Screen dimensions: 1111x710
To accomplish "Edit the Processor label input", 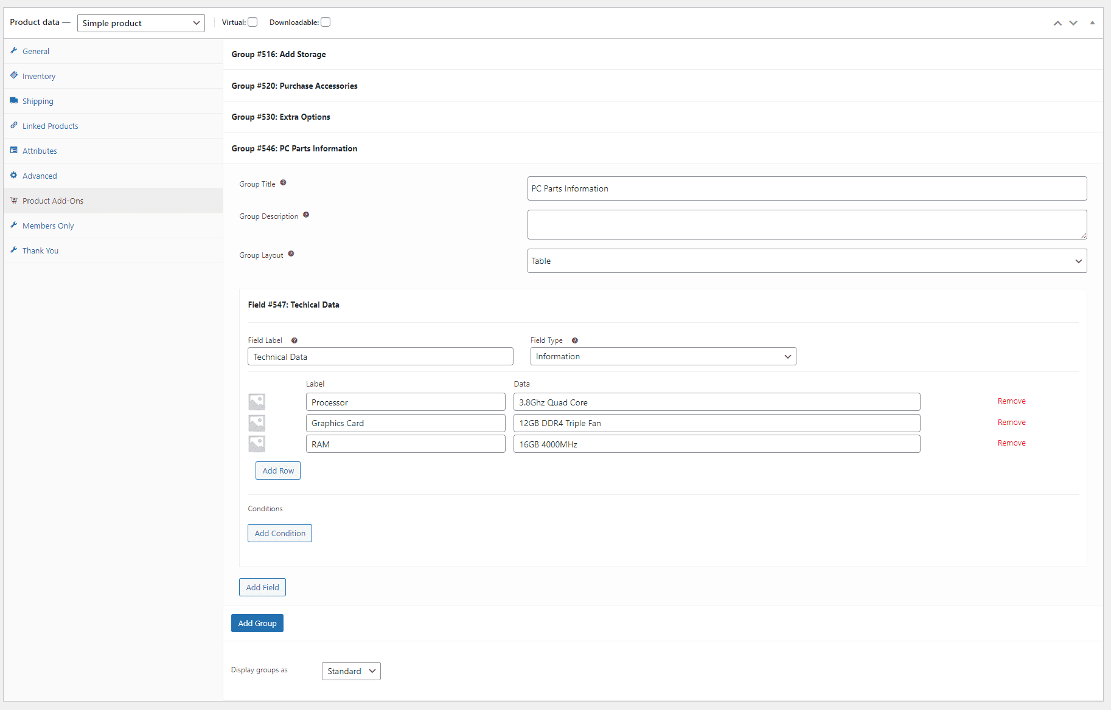I will point(406,402).
